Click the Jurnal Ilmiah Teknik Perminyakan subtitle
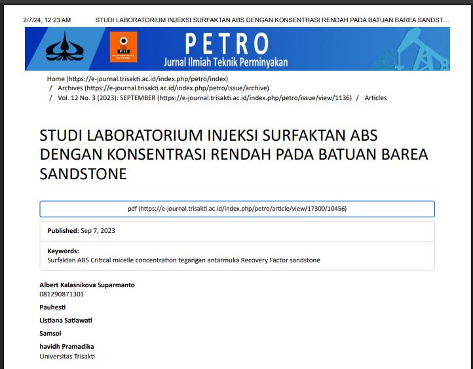Viewport: 473px width, 369px height. pyautogui.click(x=225, y=63)
